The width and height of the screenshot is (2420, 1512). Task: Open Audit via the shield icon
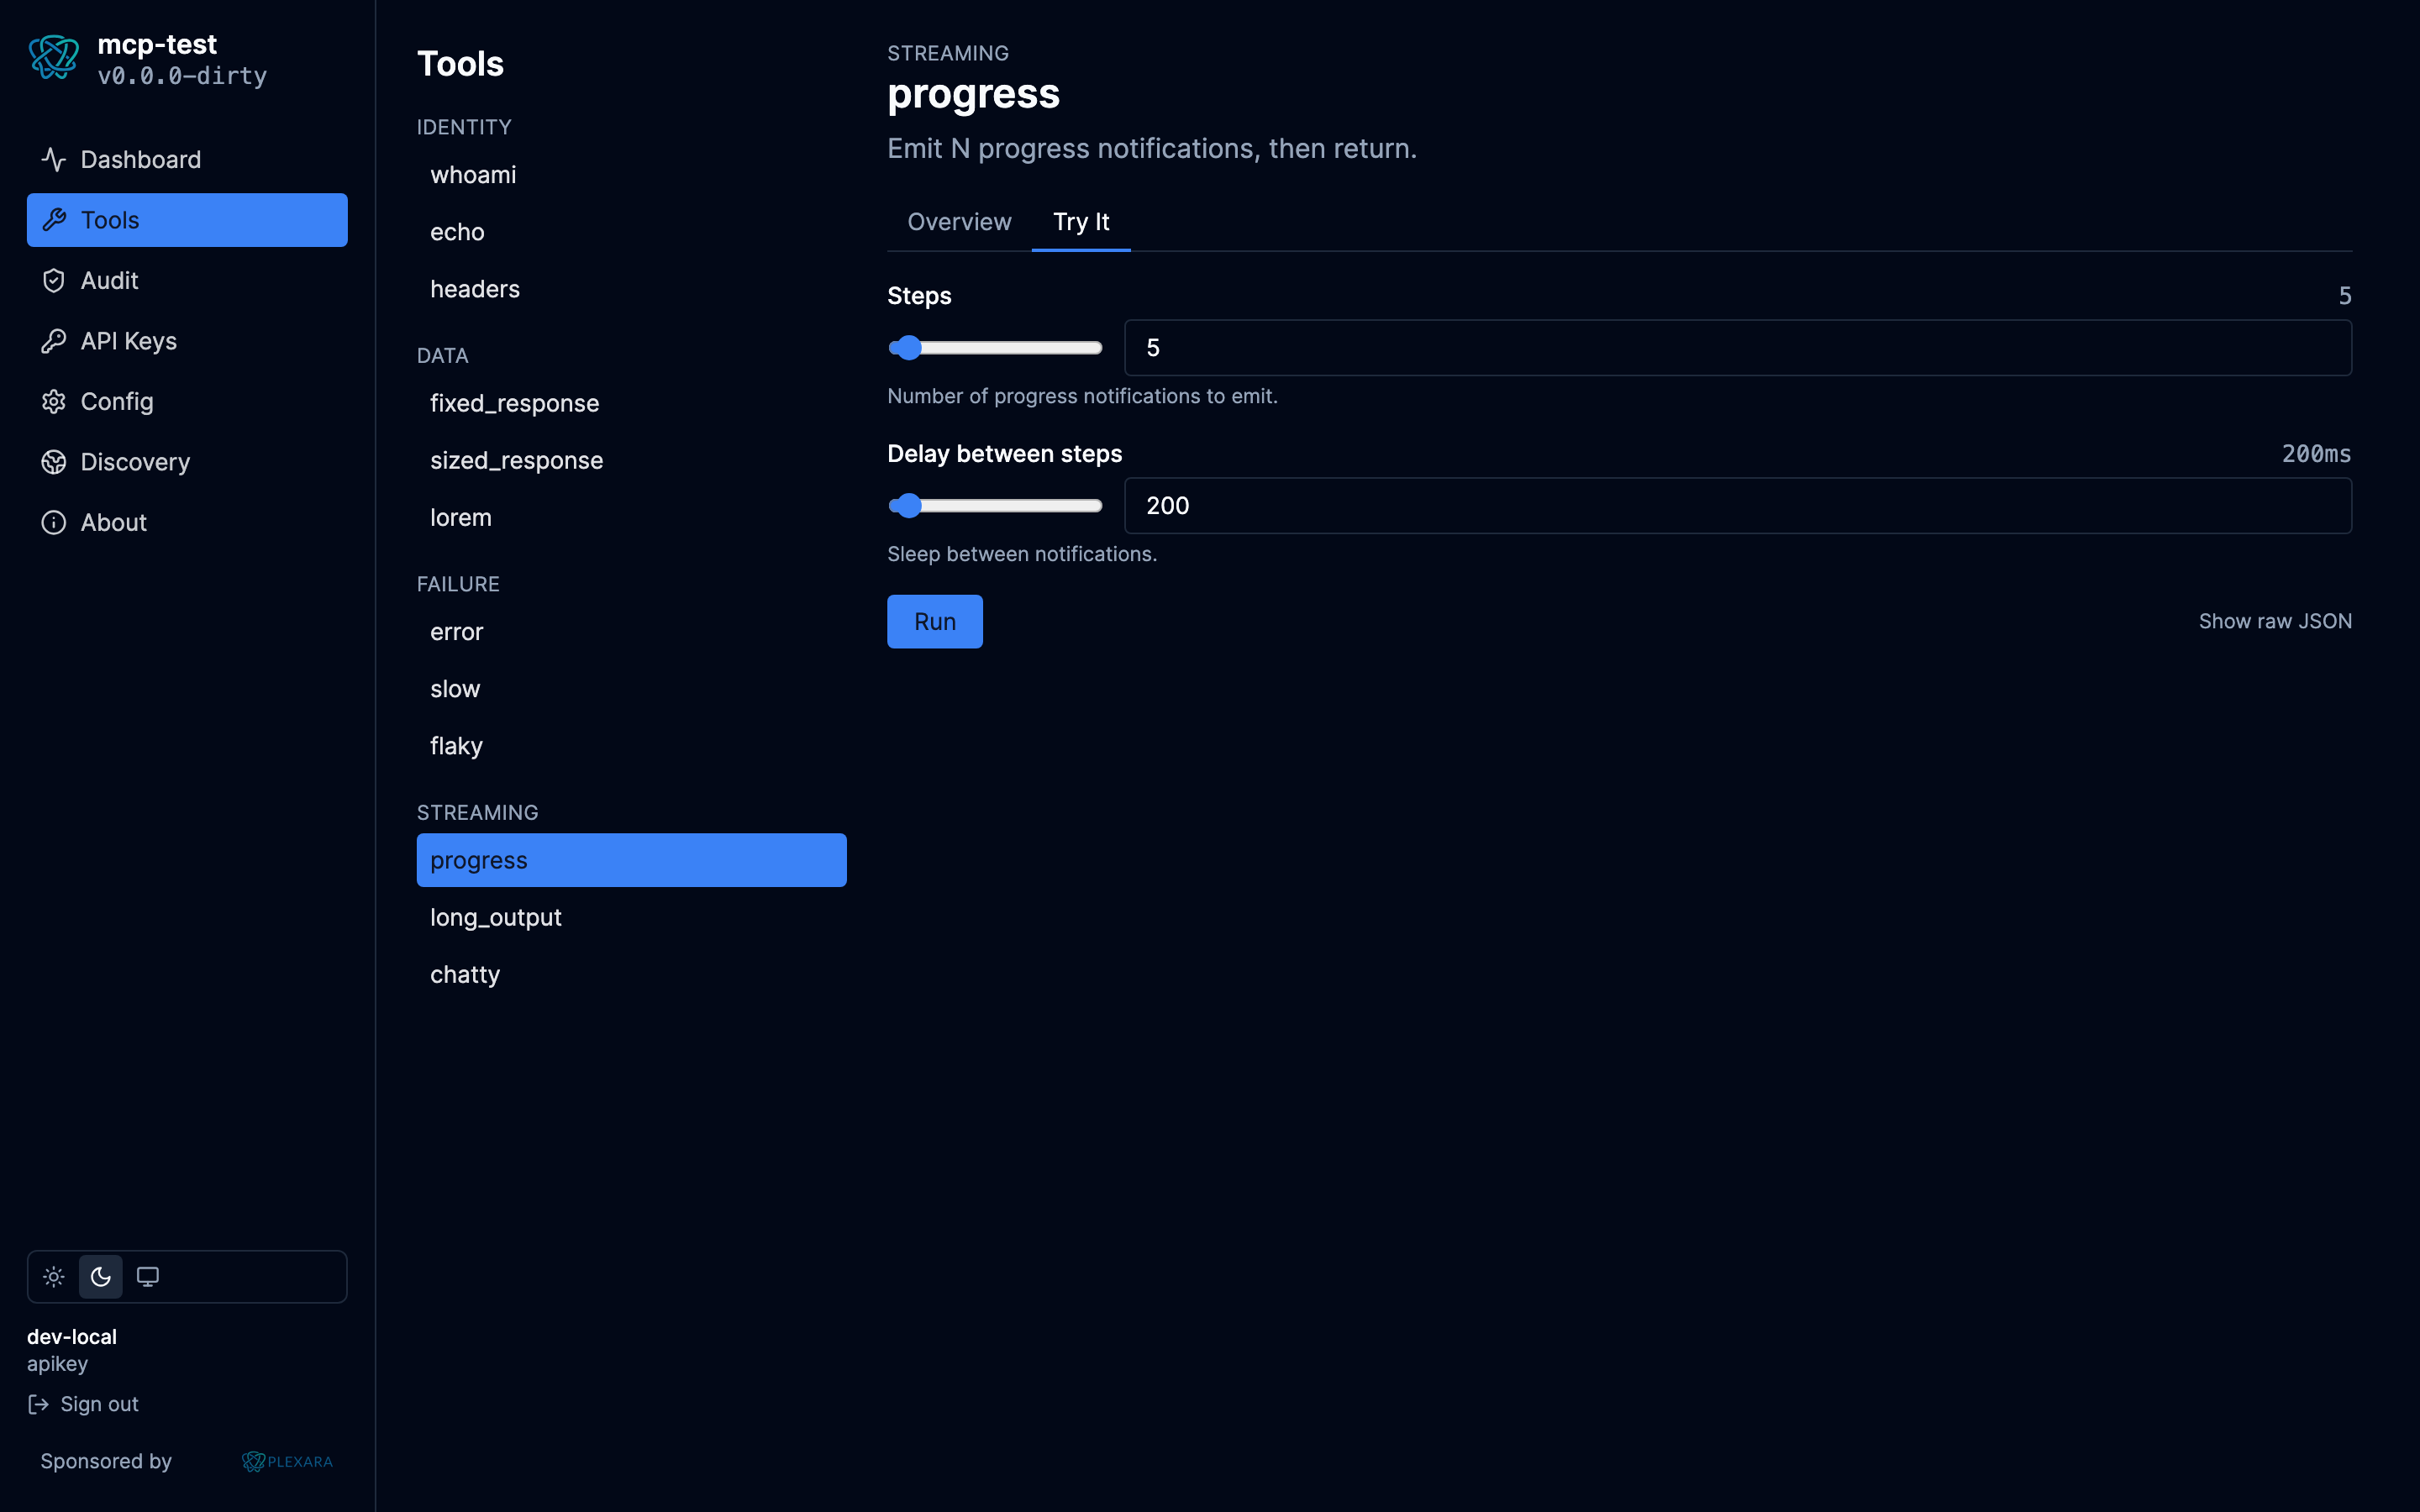coord(54,280)
